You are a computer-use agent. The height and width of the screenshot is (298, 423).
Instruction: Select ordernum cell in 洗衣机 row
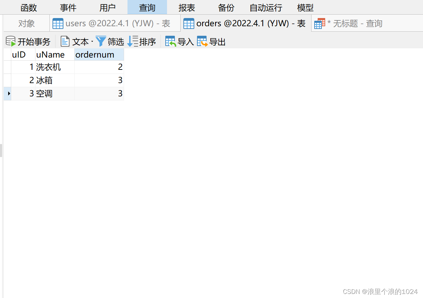coord(99,67)
